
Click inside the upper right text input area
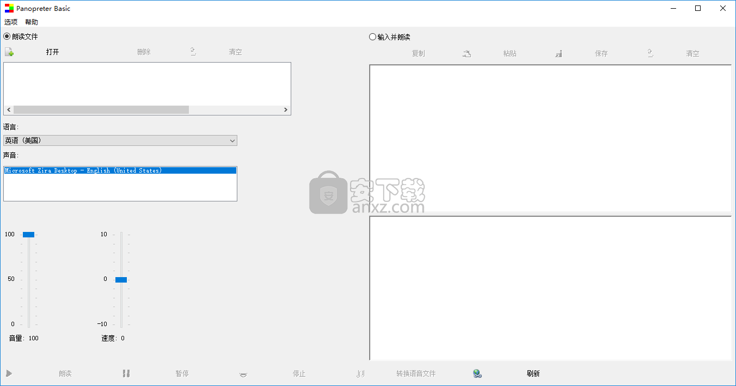coord(550,138)
